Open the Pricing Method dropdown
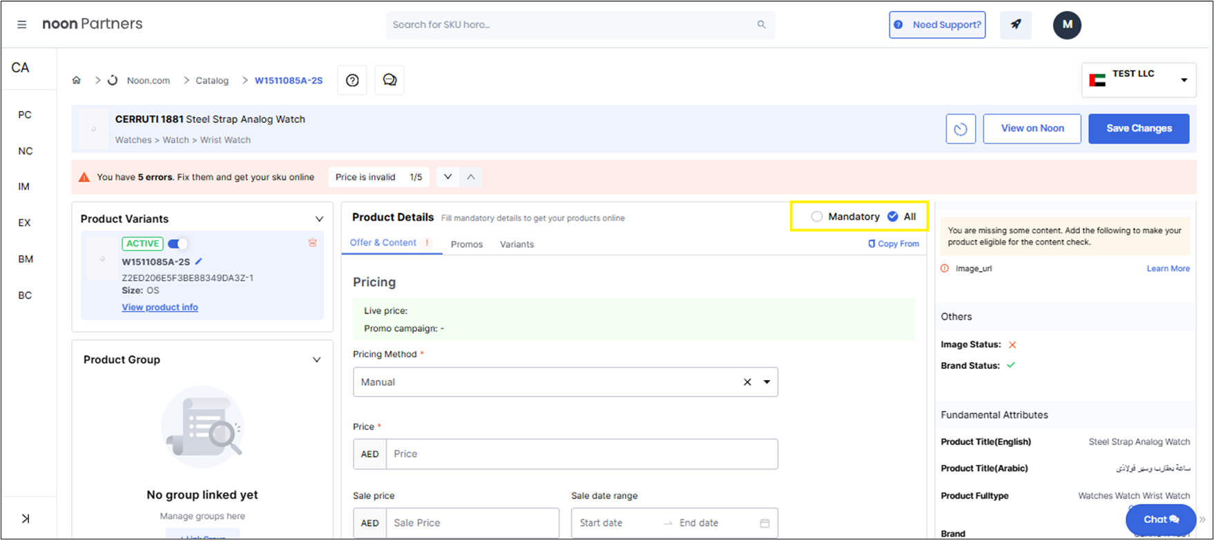The width and height of the screenshot is (1214, 540). (x=767, y=382)
